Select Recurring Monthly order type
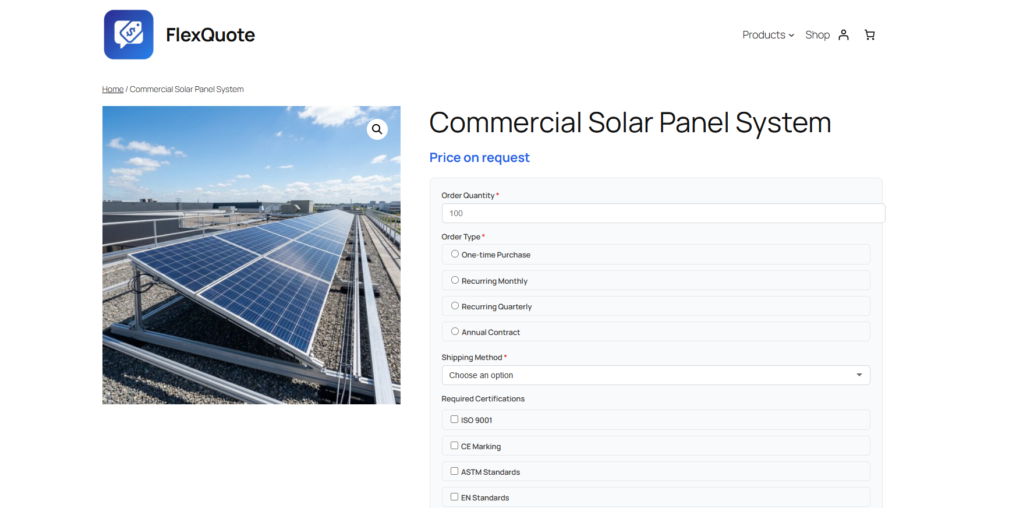The width and height of the screenshot is (1009, 508). pyautogui.click(x=455, y=280)
